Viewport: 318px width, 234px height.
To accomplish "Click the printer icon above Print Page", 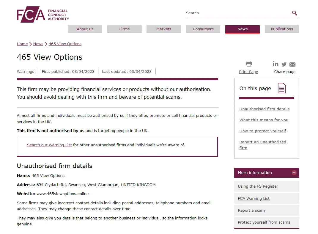I will pos(249,64).
